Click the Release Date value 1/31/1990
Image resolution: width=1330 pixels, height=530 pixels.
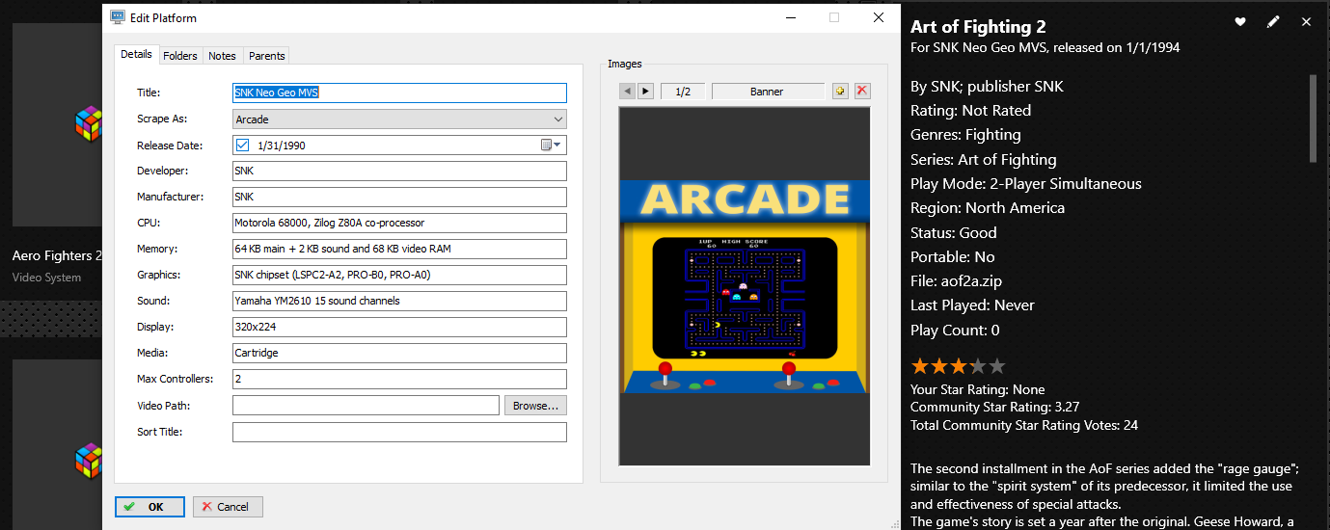pyautogui.click(x=283, y=146)
